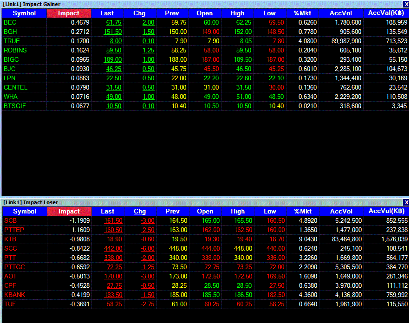Click Chg header link in Impact Loser
410x323 pixels.
(x=140, y=212)
